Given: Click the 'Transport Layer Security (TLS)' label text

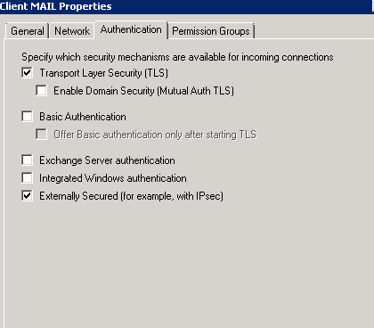Looking at the screenshot, I should (104, 73).
